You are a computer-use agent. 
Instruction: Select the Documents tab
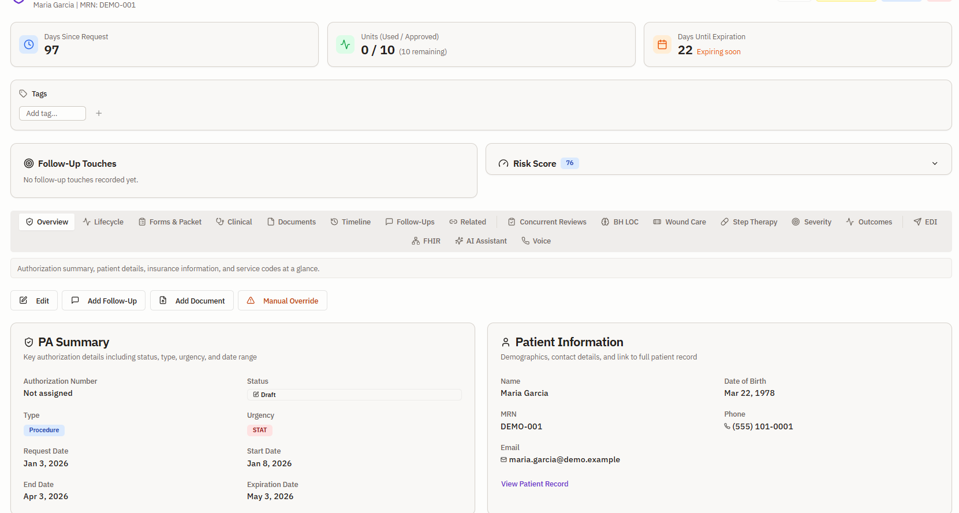292,222
